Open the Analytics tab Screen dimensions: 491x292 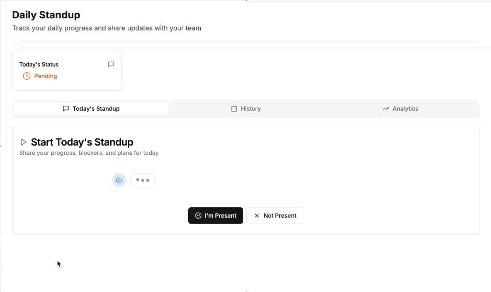(x=400, y=109)
